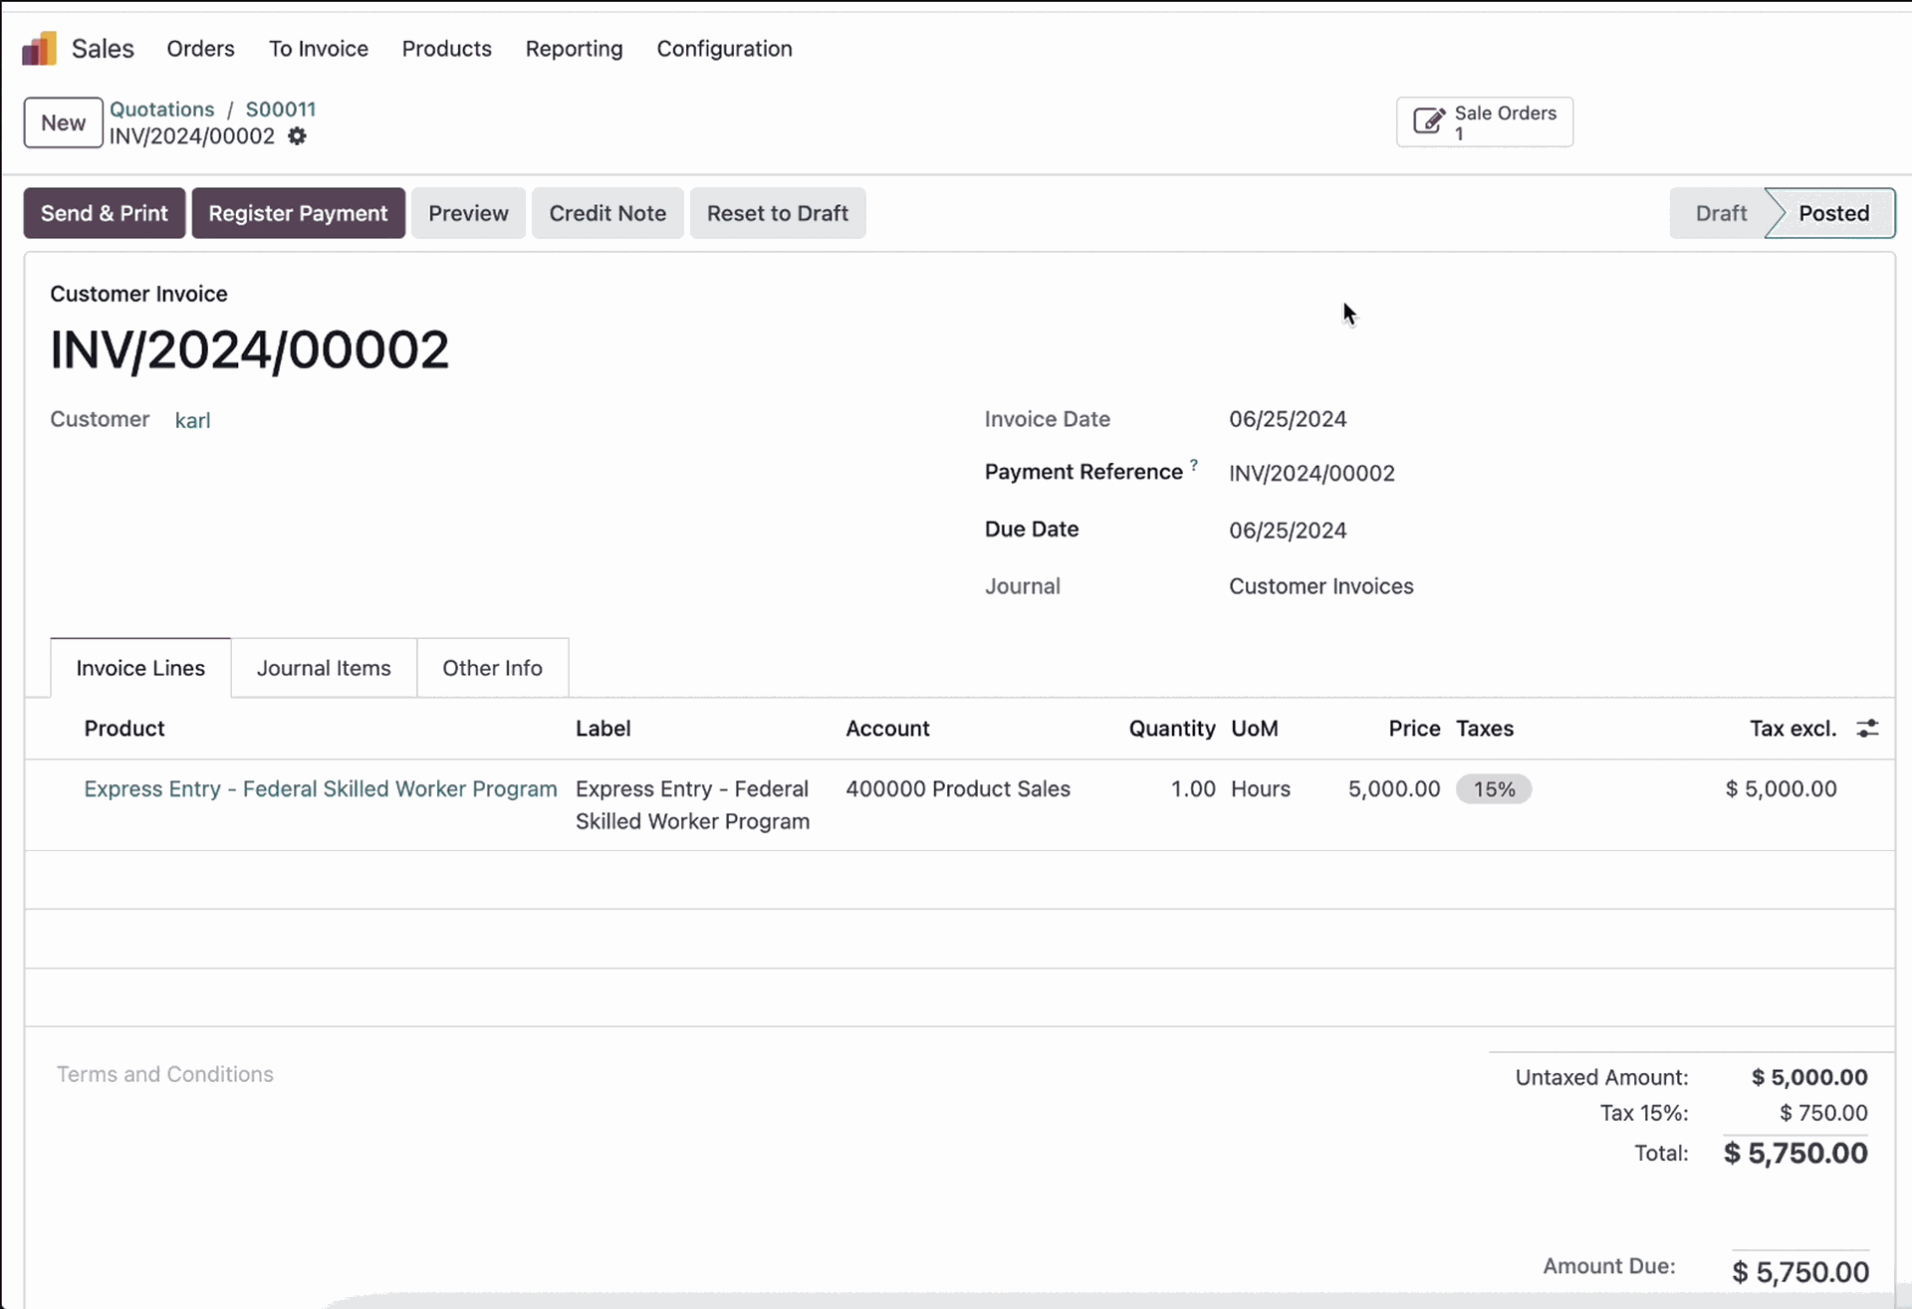Click Reset to Draft button
The image size is (1912, 1309).
[778, 213]
